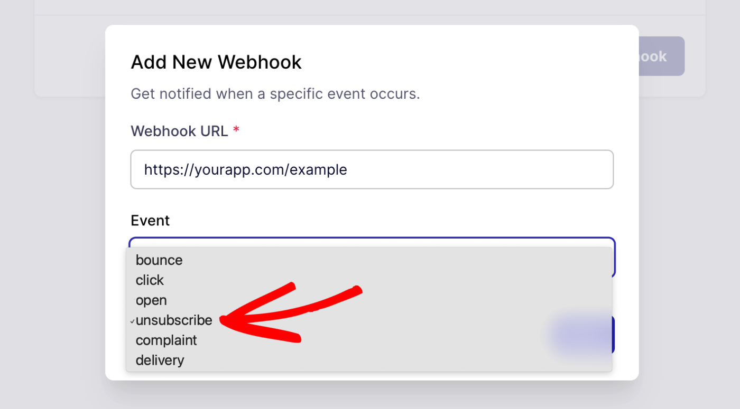740x409 pixels.
Task: Choose the complaint event option
Action: pyautogui.click(x=166, y=340)
